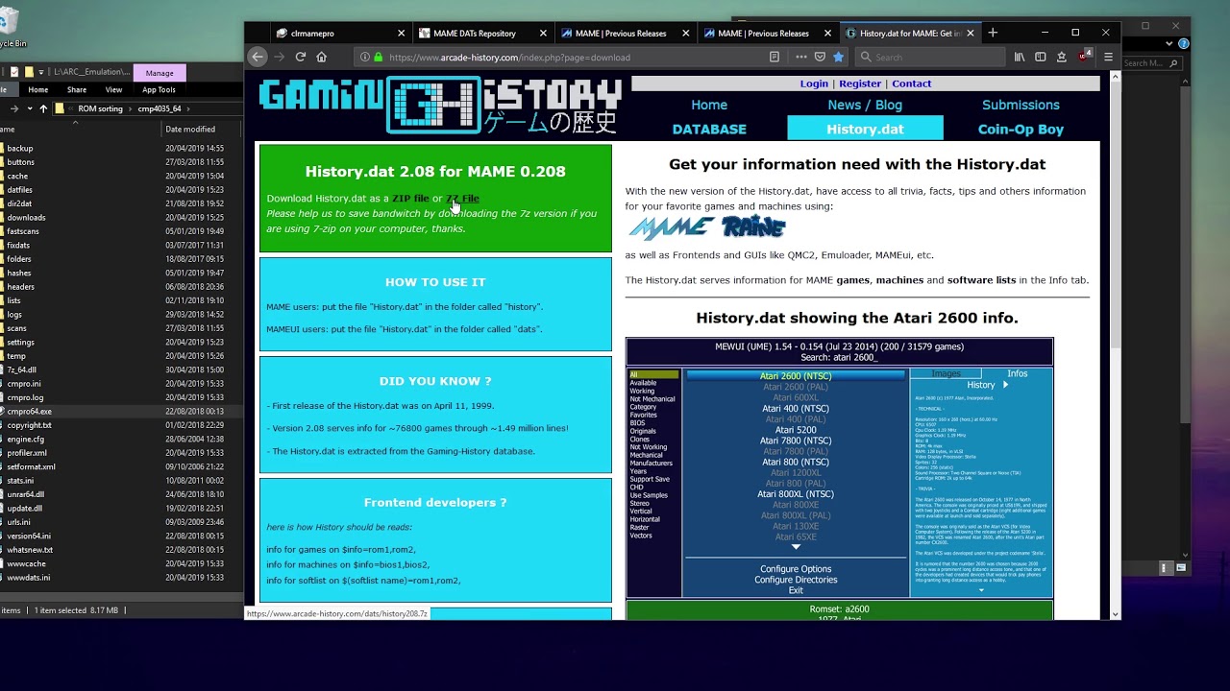The height and width of the screenshot is (691, 1230).
Task: Click the uBlock extension icon
Action: (1084, 57)
